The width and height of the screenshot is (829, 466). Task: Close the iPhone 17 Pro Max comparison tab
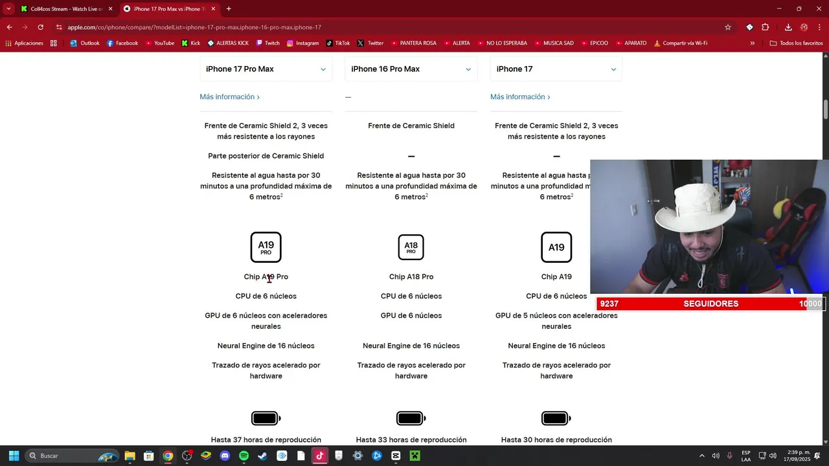tap(213, 9)
